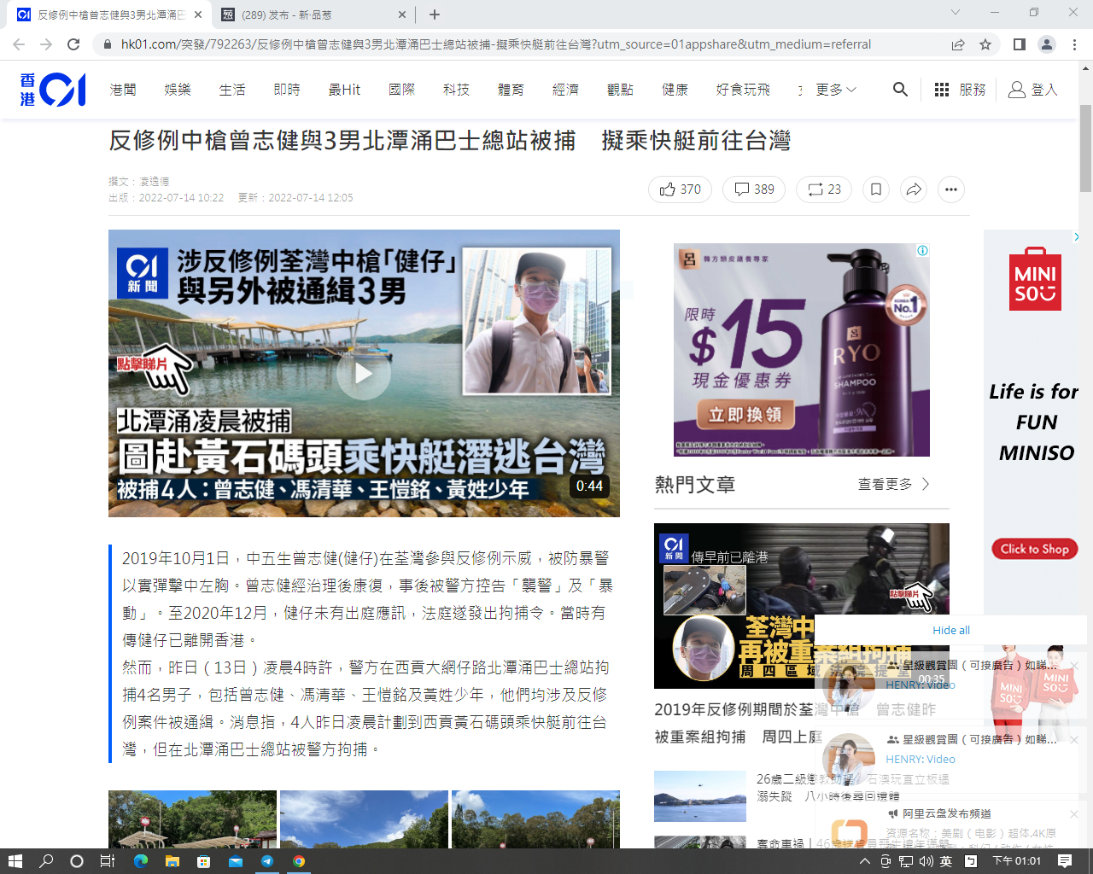Click the MINISO Click to Shop button
The width and height of the screenshot is (1093, 874).
click(x=1035, y=549)
